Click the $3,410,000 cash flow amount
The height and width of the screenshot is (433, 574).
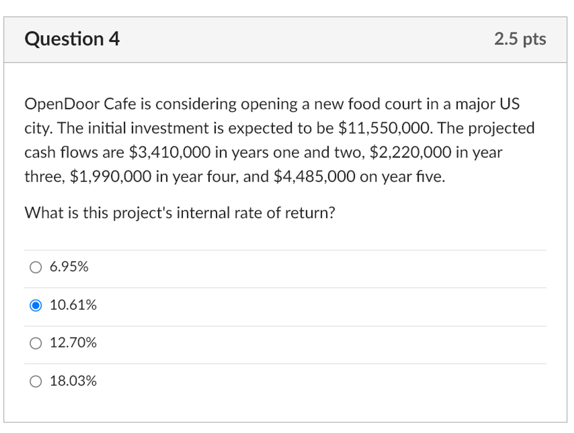coord(169,152)
